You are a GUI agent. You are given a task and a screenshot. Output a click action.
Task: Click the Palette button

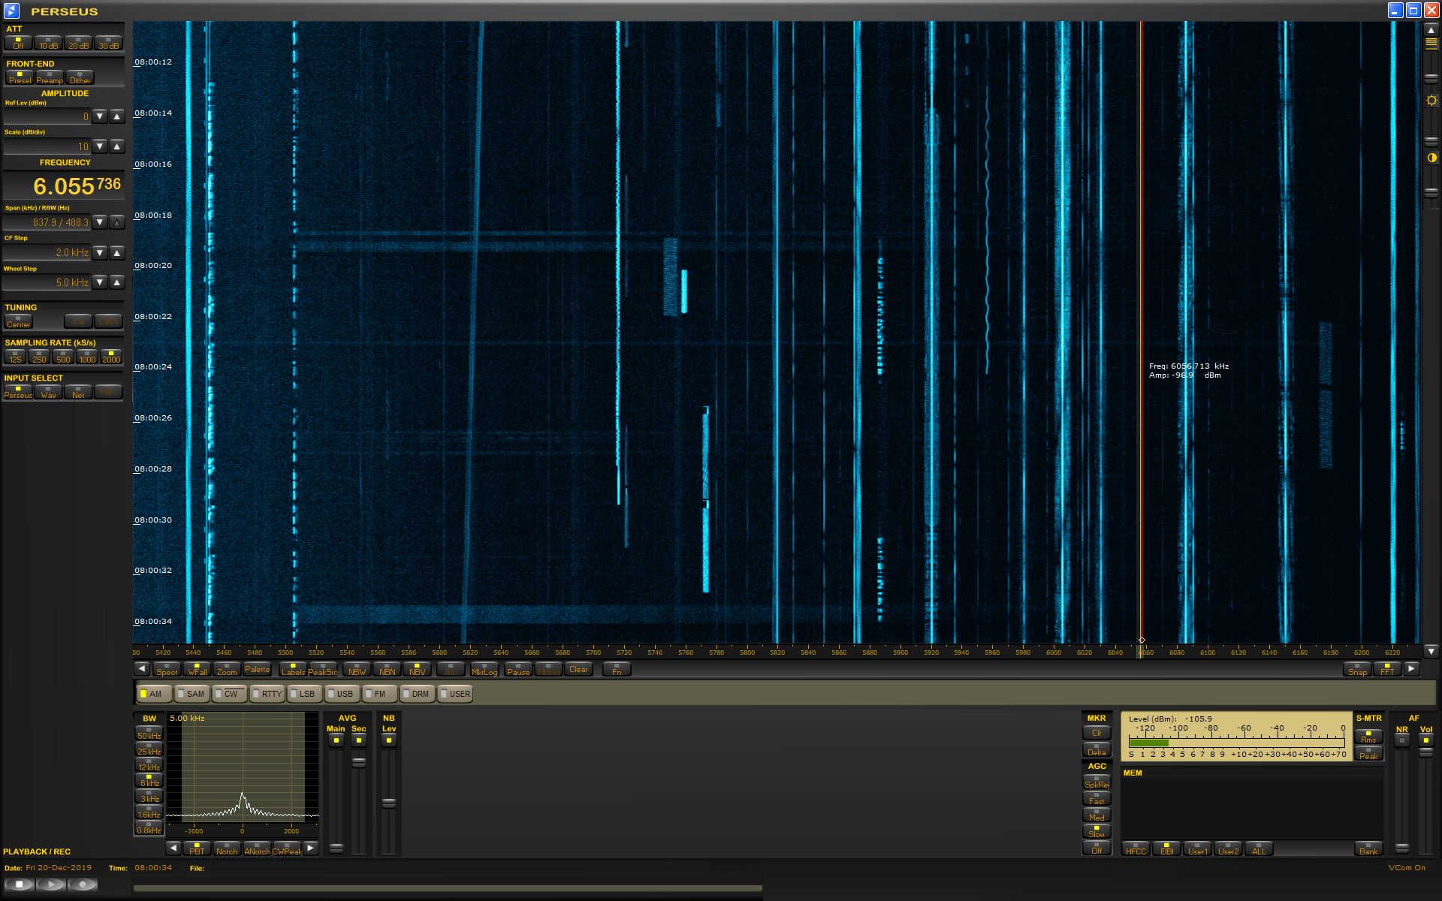(257, 669)
